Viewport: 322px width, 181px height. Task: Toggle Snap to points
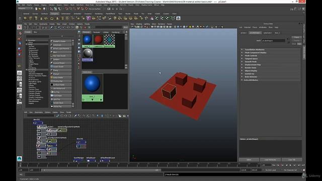coord(75,9)
